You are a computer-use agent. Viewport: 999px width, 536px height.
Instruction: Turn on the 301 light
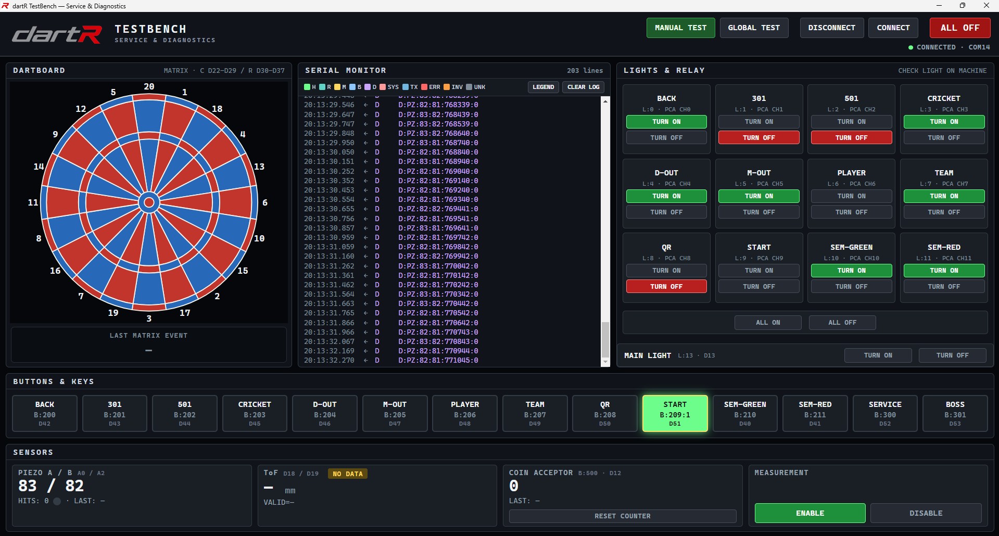coord(759,122)
